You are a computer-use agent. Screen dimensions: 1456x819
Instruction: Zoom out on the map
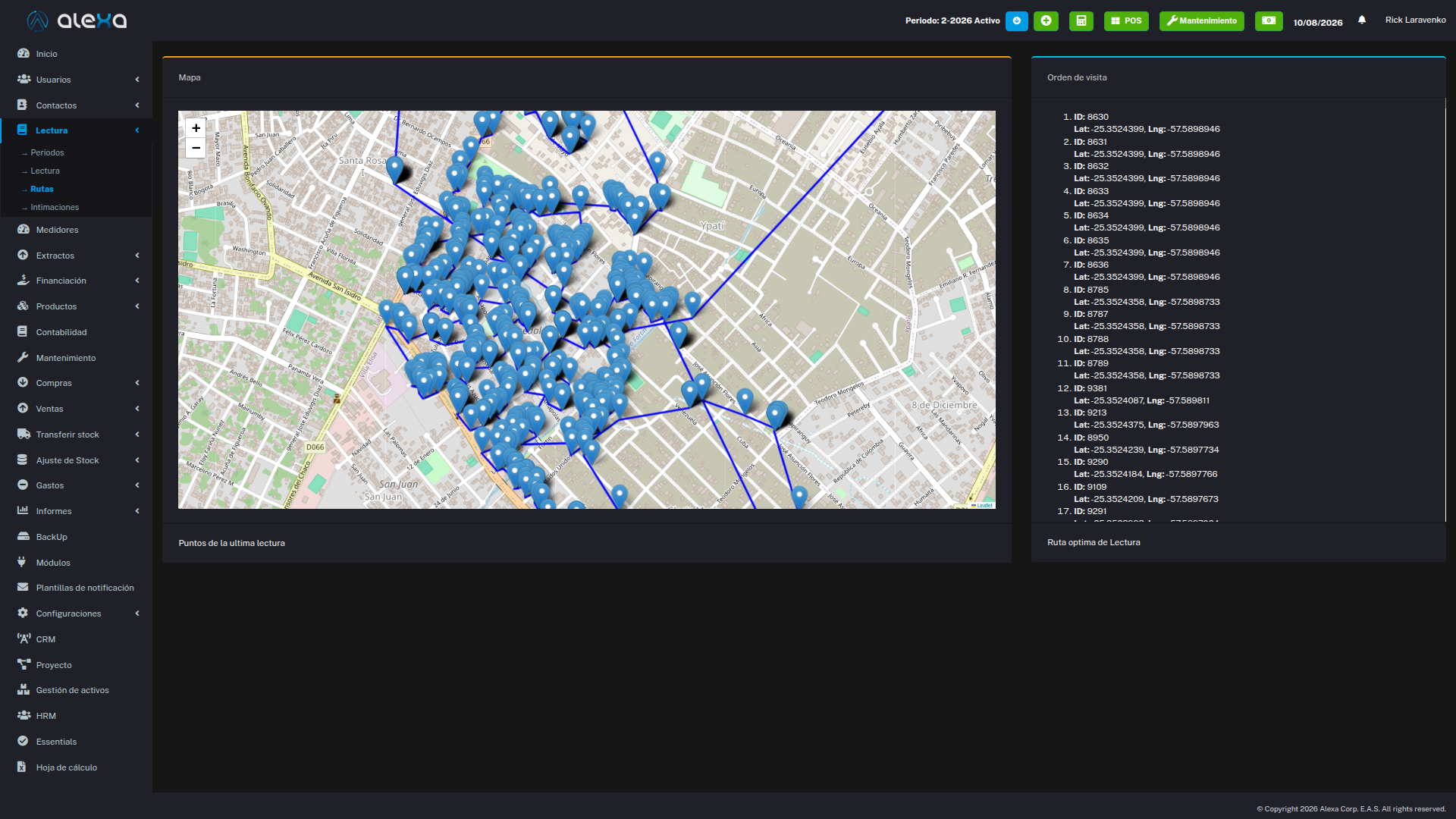tap(196, 148)
